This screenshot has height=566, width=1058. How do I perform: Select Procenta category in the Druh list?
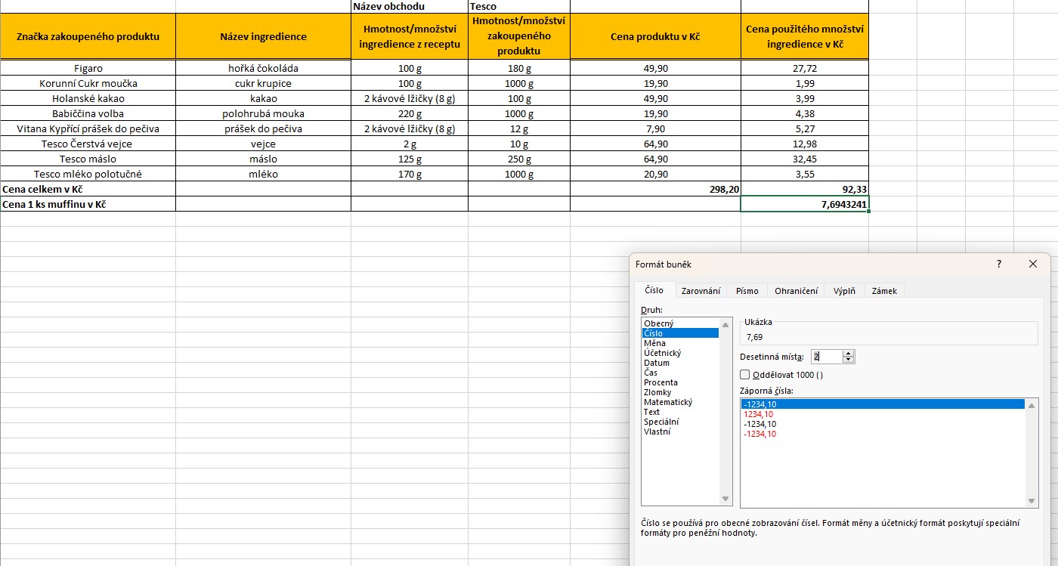point(660,382)
